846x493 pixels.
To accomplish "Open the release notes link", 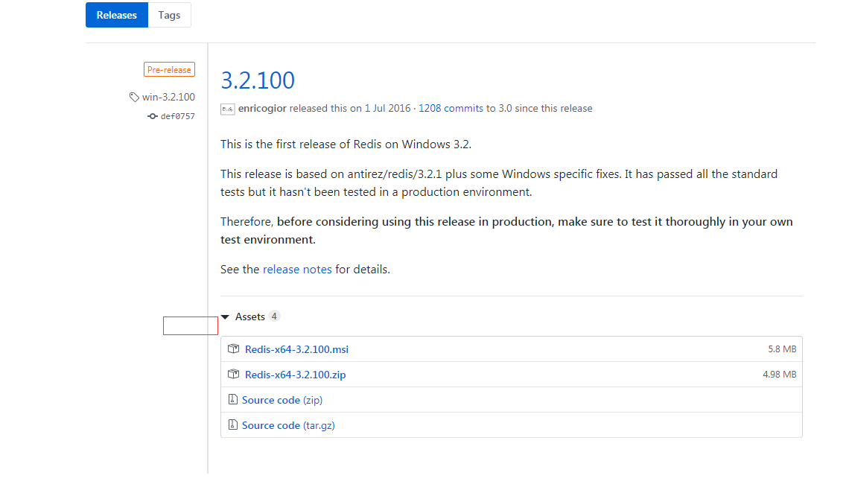I will tap(297, 270).
